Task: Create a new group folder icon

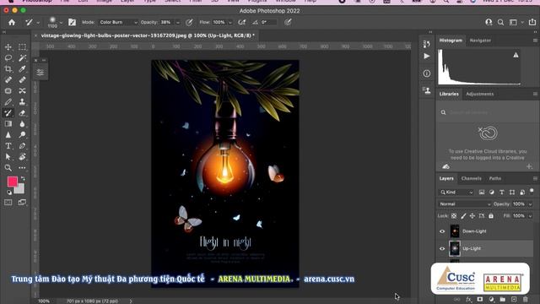Action: click(x=503, y=300)
